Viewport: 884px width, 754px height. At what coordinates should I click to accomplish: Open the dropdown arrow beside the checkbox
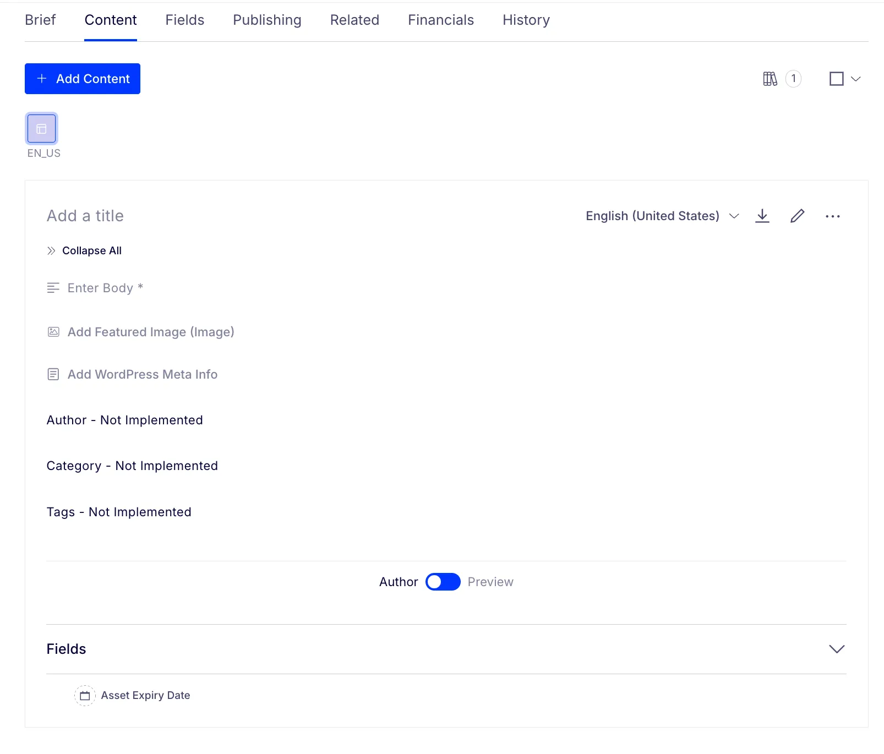tap(856, 79)
